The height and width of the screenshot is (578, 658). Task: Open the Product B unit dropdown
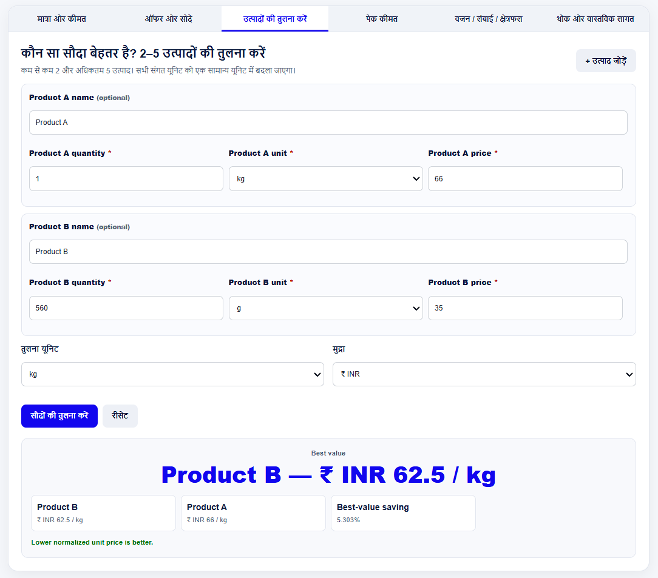pyautogui.click(x=325, y=308)
